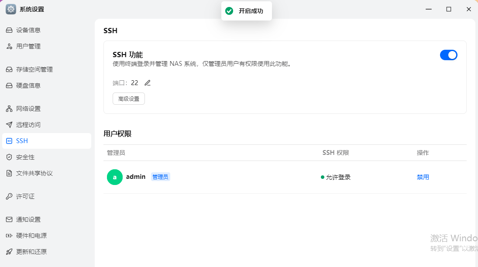The height and width of the screenshot is (267, 478).
Task: Select the 硬盘信息 sidebar entry
Action: click(x=28, y=86)
